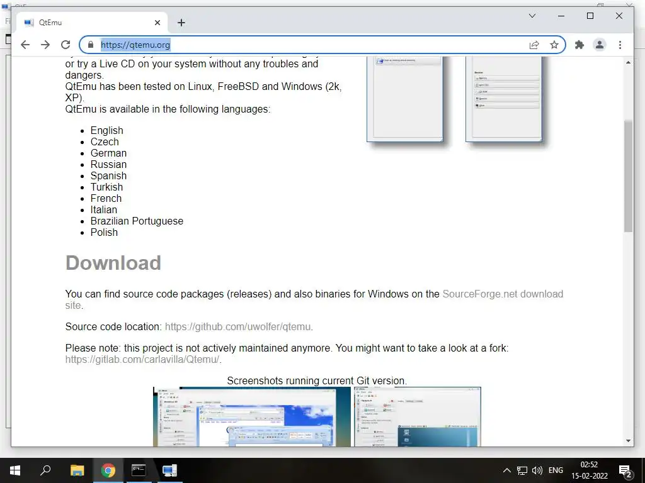Click the ENG language indicator
This screenshot has width=645, height=483.
click(556, 470)
